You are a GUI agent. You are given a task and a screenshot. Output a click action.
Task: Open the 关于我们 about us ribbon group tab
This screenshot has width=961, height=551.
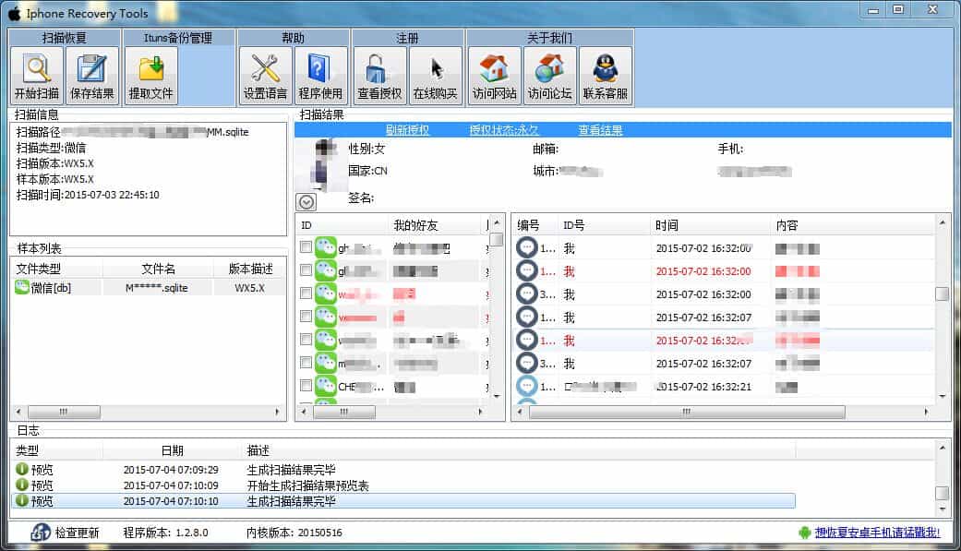(550, 38)
